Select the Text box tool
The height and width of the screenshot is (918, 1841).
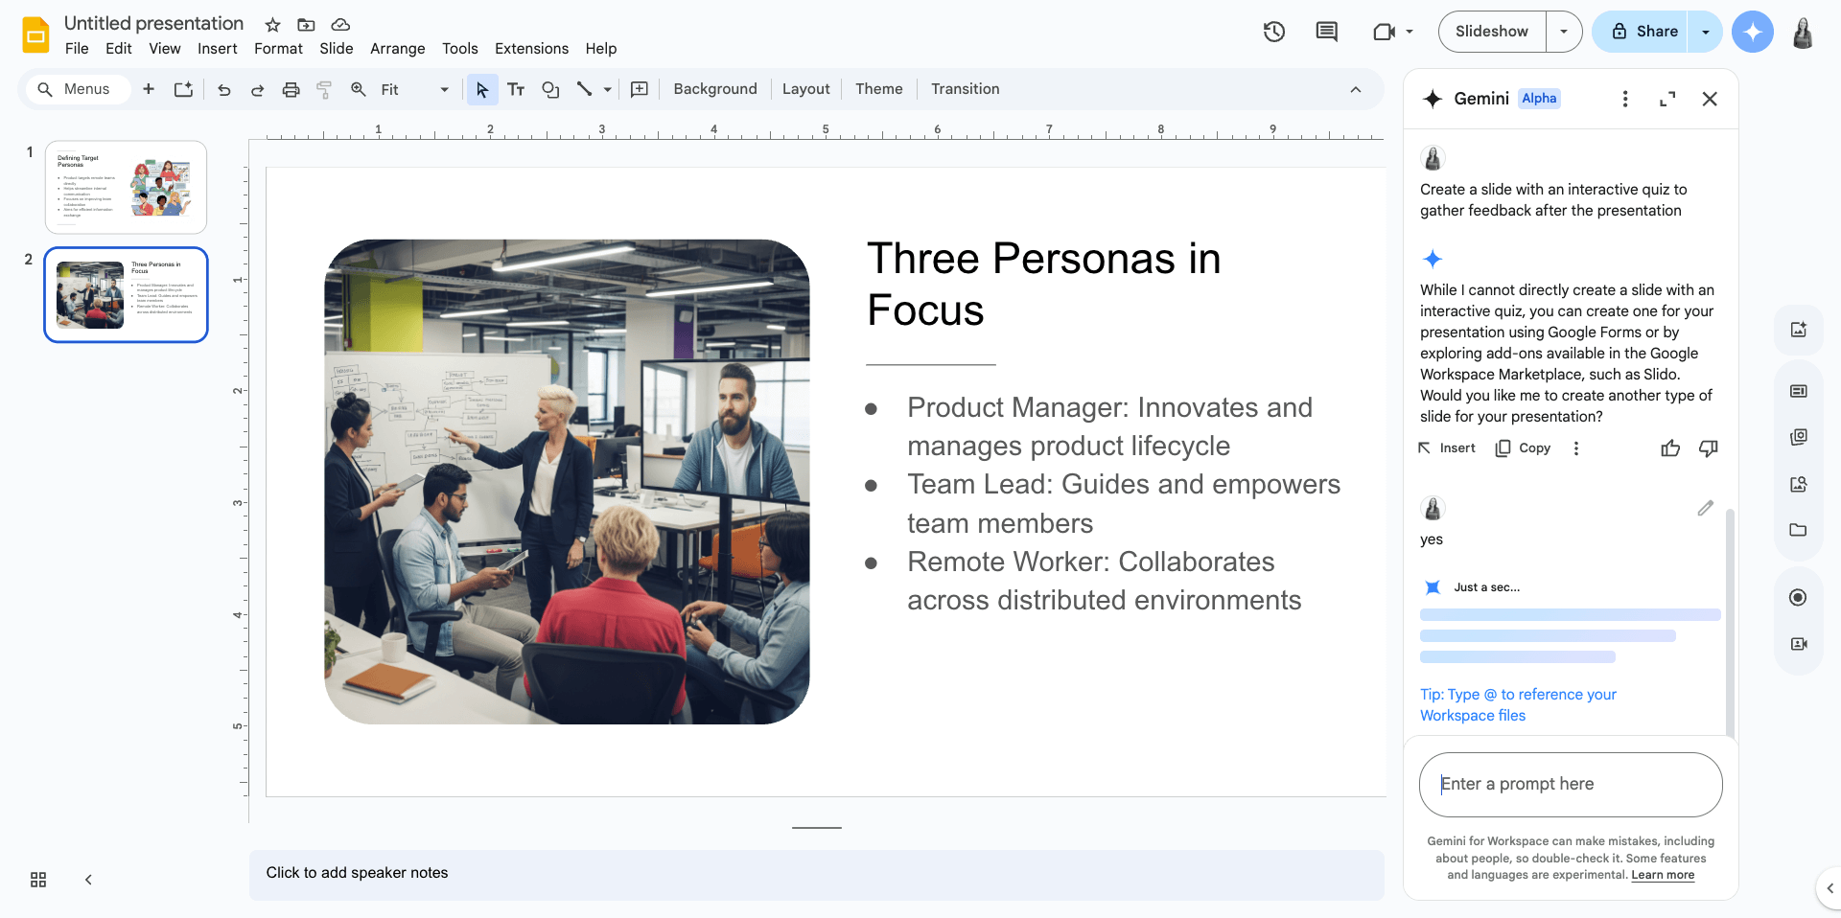click(516, 89)
